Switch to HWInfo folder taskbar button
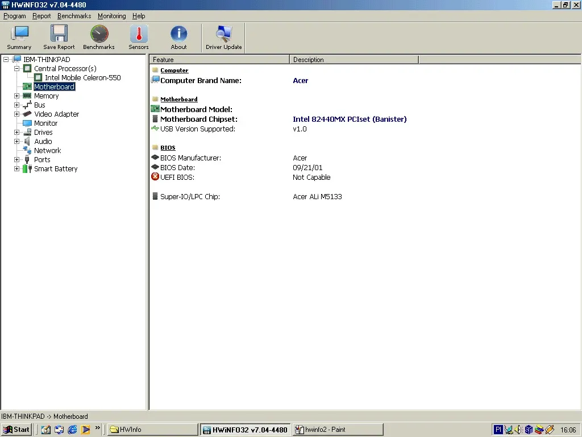The image size is (582, 437). [x=153, y=430]
